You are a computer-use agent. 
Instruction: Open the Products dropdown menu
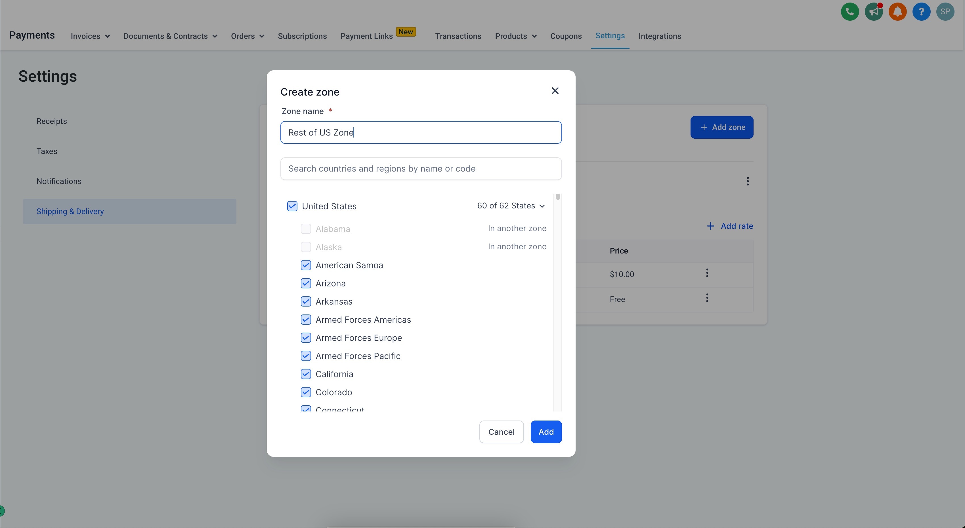point(515,36)
